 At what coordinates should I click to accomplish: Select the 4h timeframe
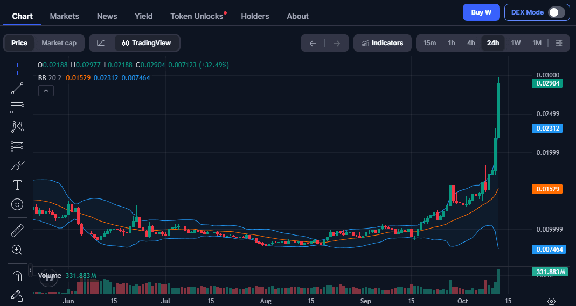[471, 43]
